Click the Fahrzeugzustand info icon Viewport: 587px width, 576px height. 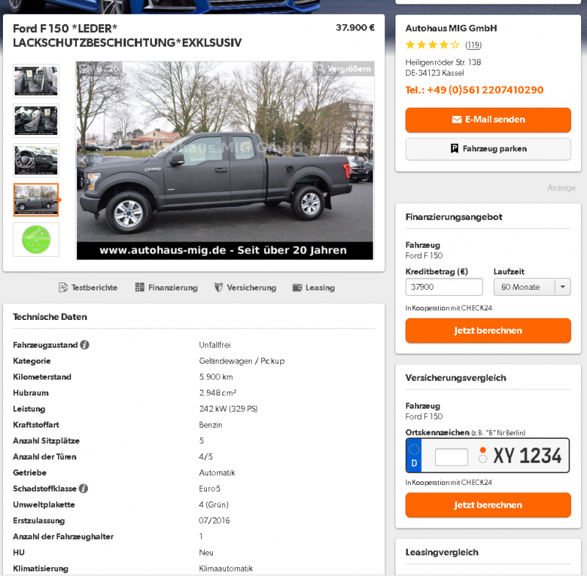tap(84, 345)
